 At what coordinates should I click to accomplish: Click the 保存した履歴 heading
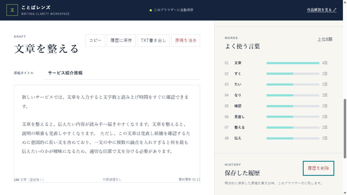pyautogui.click(x=242, y=173)
